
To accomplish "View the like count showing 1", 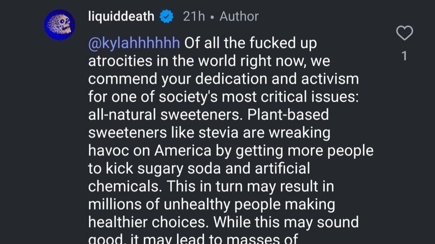I will coord(403,55).
